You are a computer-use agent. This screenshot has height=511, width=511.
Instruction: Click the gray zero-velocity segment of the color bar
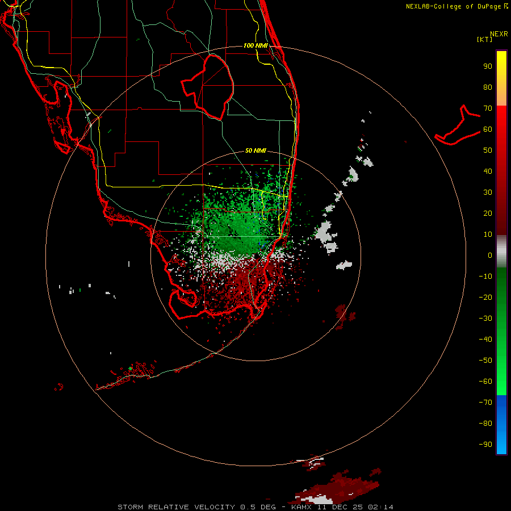pyautogui.click(x=501, y=252)
